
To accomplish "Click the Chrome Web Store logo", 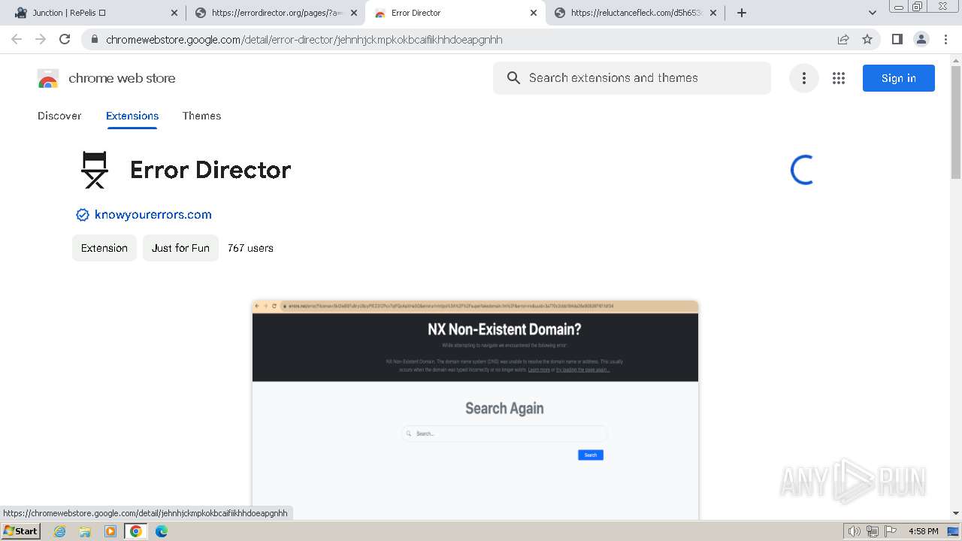I will pyautogui.click(x=48, y=78).
